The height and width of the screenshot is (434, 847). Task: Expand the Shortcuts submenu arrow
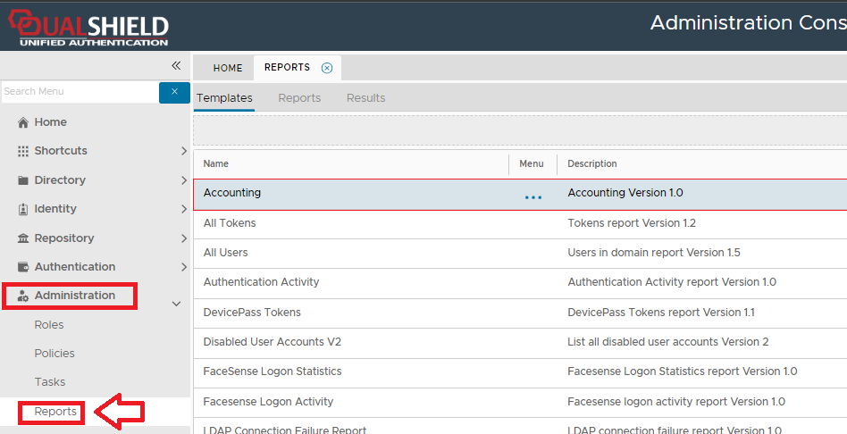183,151
